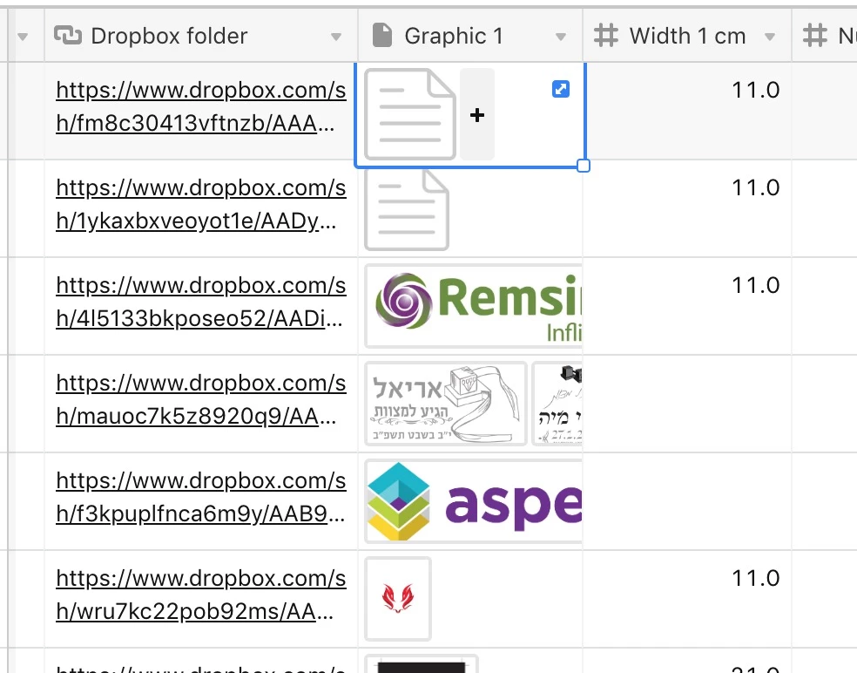
Task: Expand the selected attachment cell with the blue arrow icon
Action: [x=561, y=89]
